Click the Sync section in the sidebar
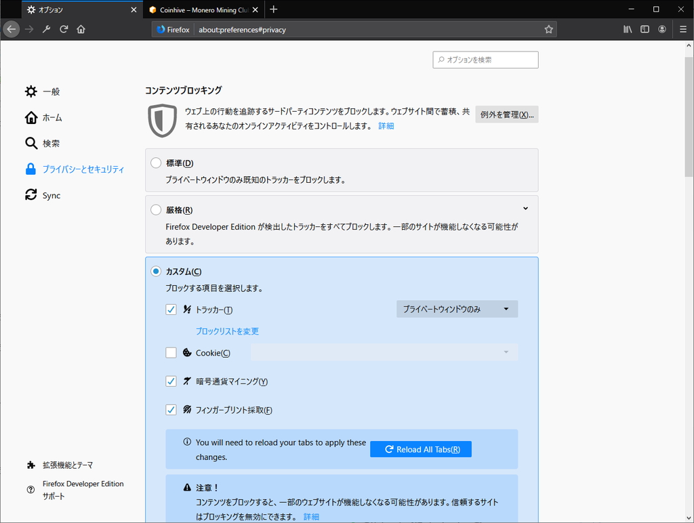The height and width of the screenshot is (523, 694). 50,195
